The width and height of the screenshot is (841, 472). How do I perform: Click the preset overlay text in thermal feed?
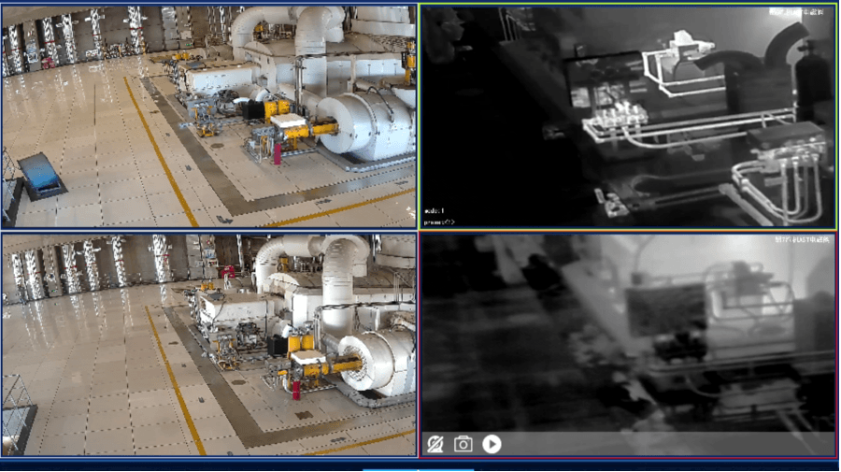(x=439, y=222)
